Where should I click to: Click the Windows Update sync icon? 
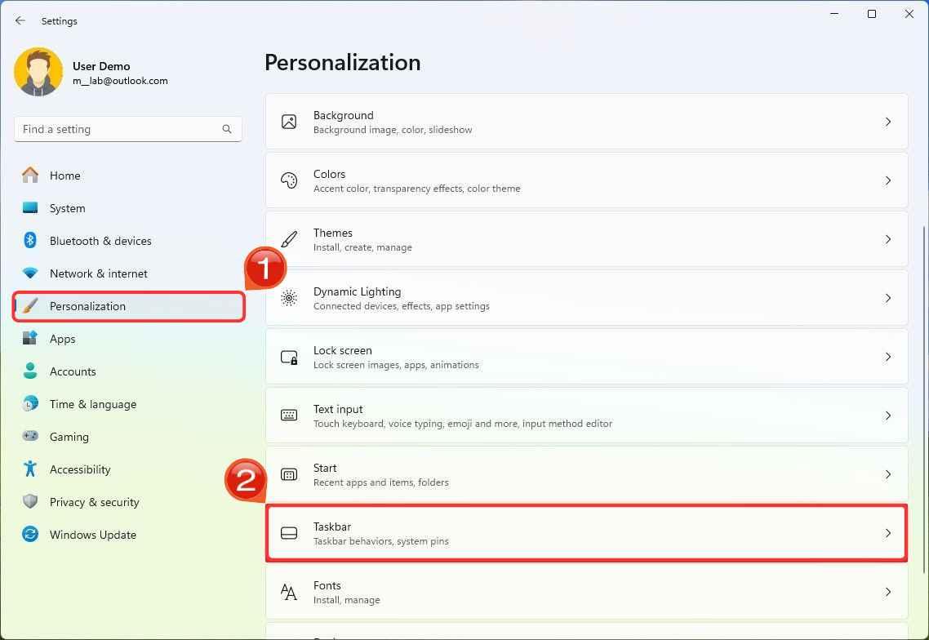(x=30, y=534)
